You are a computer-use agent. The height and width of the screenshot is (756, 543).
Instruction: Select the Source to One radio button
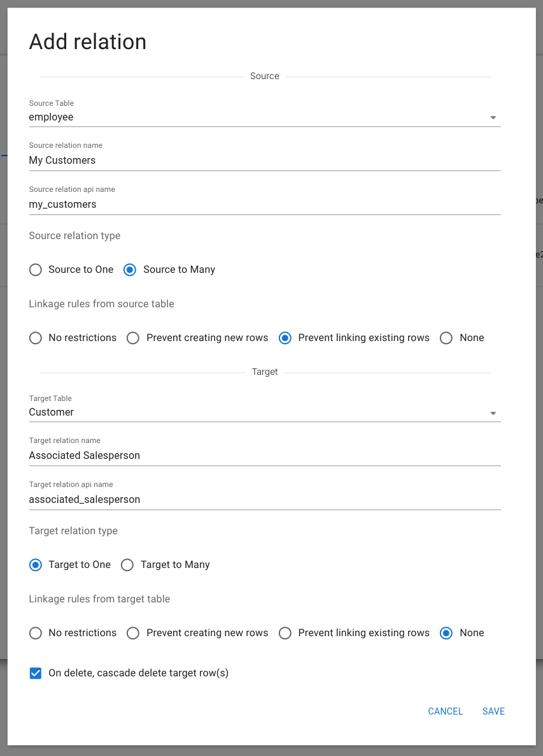click(36, 270)
